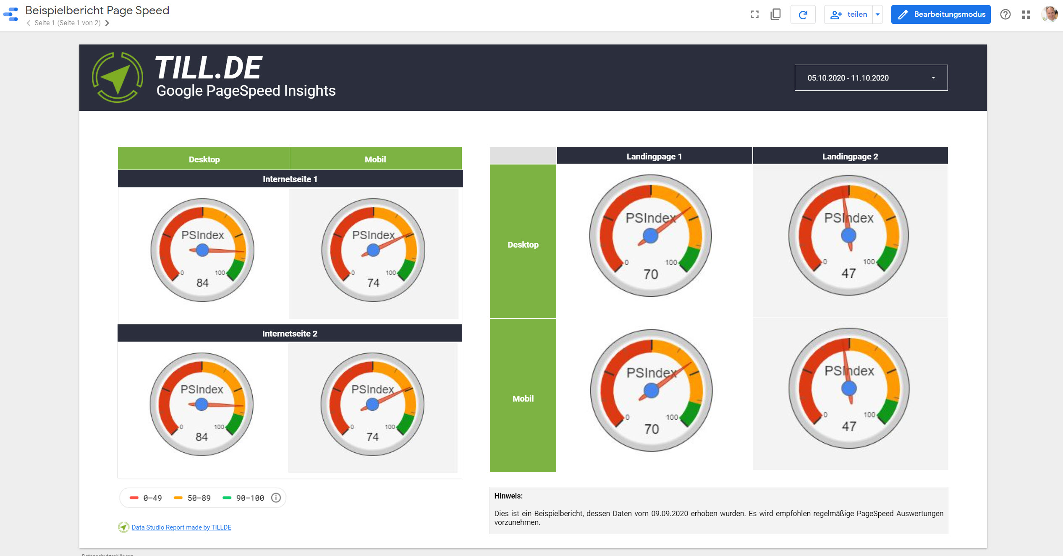The image size is (1063, 556).
Task: Select Internetseite 2 mobile gauge showing 74
Action: point(372,404)
